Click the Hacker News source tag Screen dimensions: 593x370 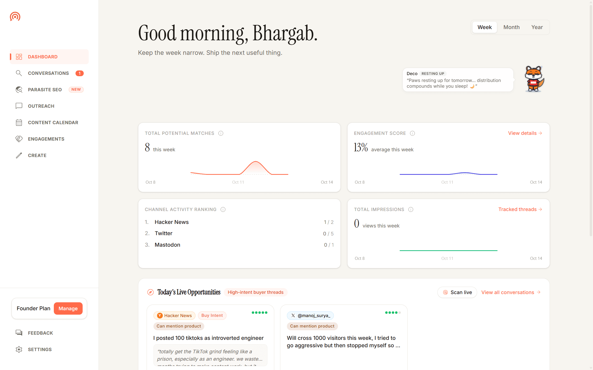[174, 315]
